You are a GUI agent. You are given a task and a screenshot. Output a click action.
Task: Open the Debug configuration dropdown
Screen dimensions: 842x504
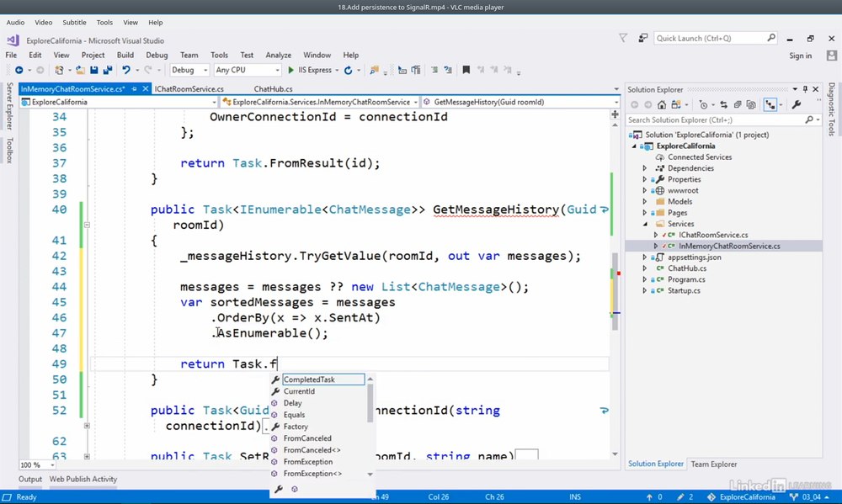189,71
